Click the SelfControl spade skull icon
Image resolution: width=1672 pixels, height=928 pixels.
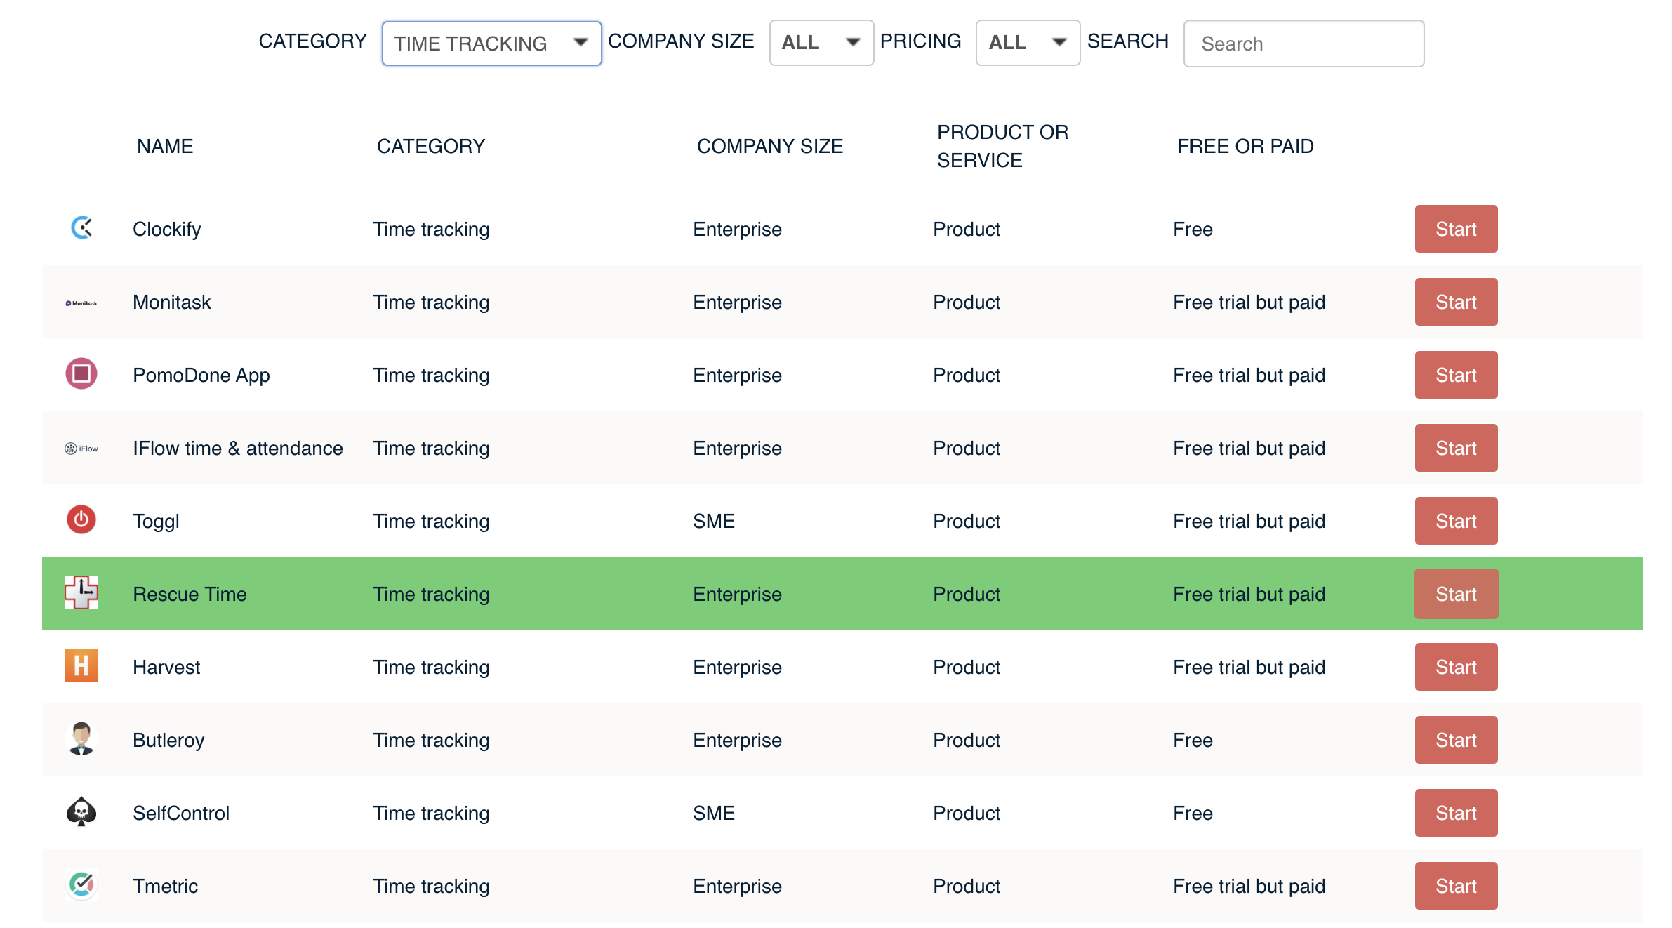point(81,812)
